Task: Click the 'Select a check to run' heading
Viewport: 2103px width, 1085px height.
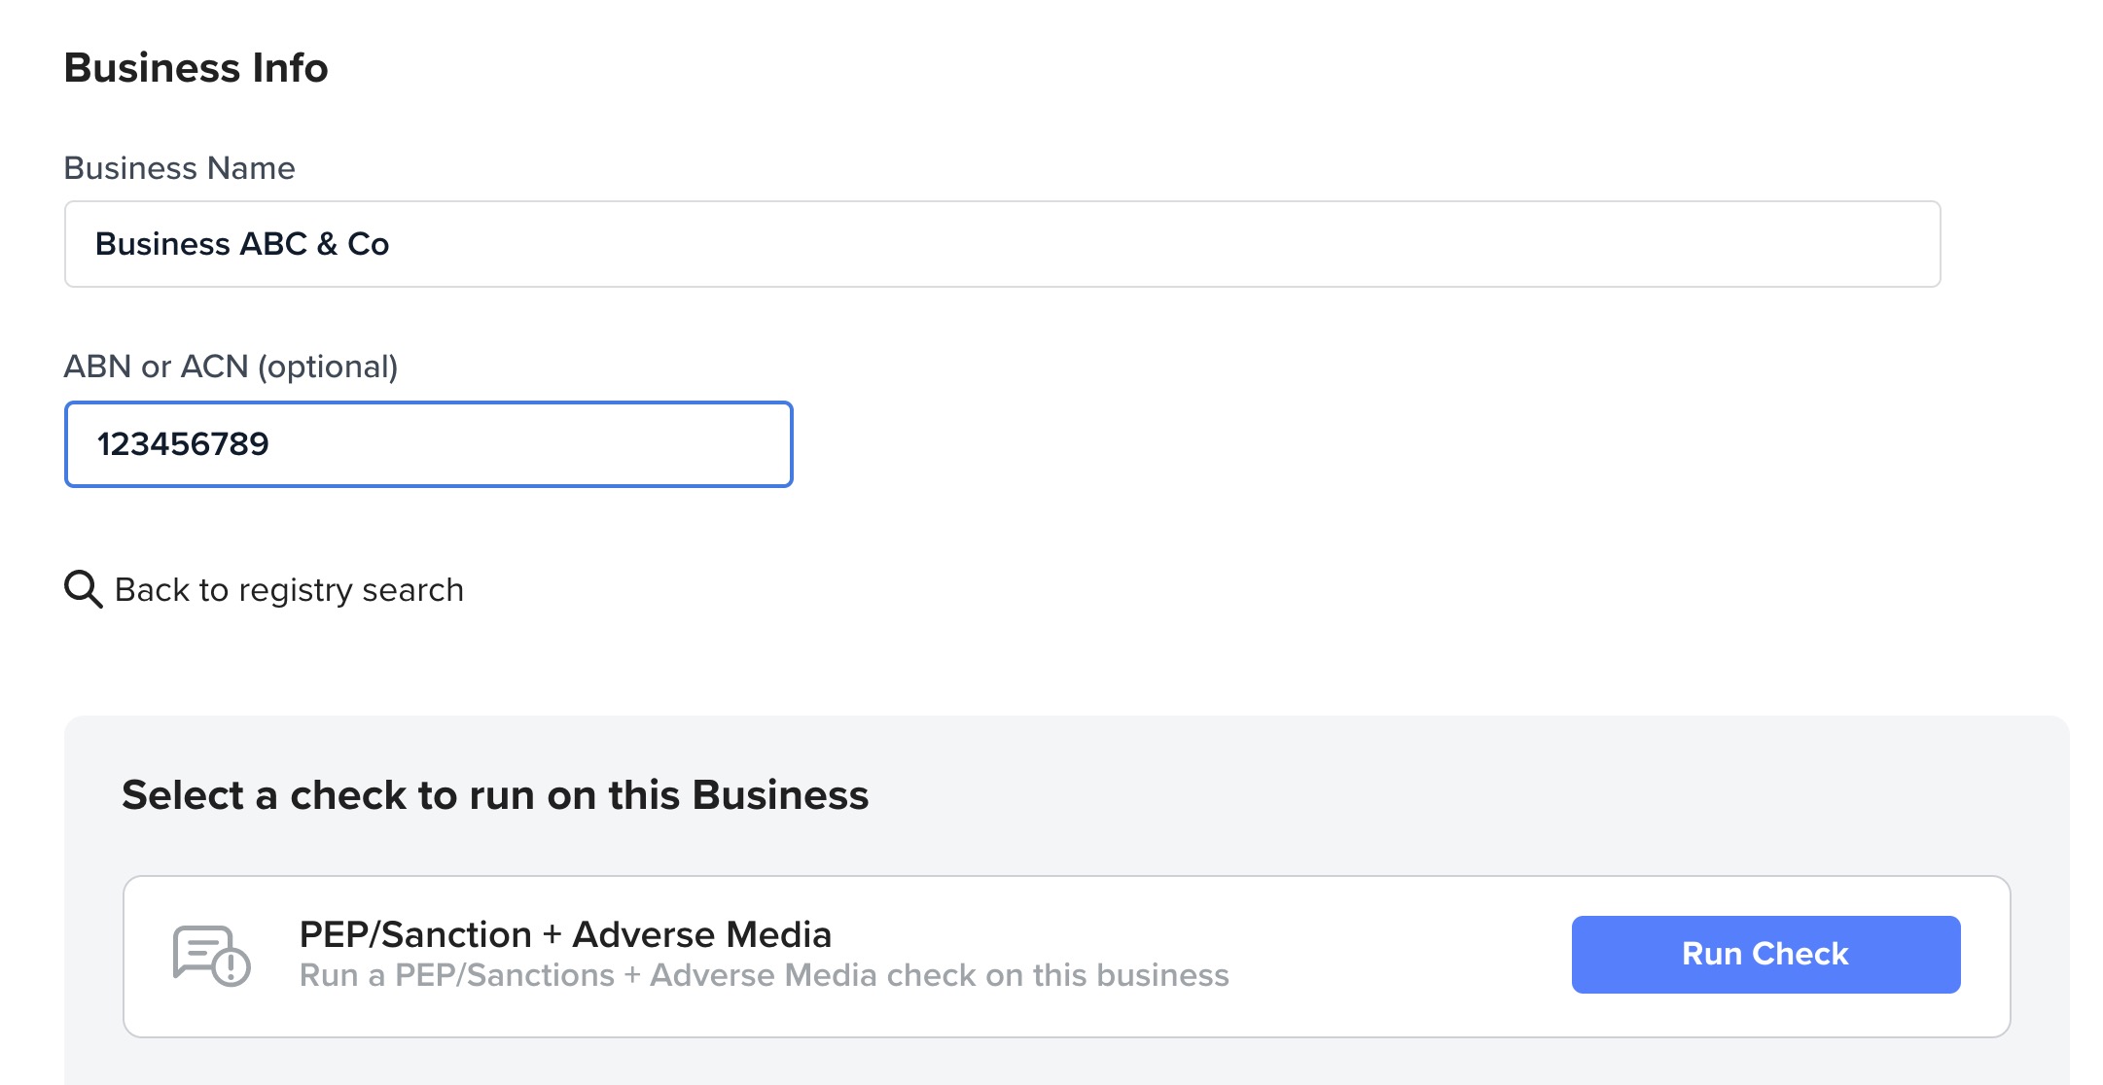Action: click(x=495, y=794)
